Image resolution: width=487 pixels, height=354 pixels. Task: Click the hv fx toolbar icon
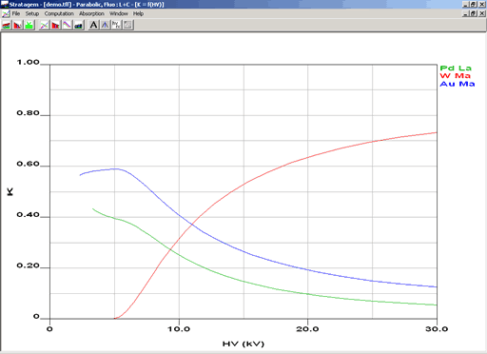click(x=116, y=25)
